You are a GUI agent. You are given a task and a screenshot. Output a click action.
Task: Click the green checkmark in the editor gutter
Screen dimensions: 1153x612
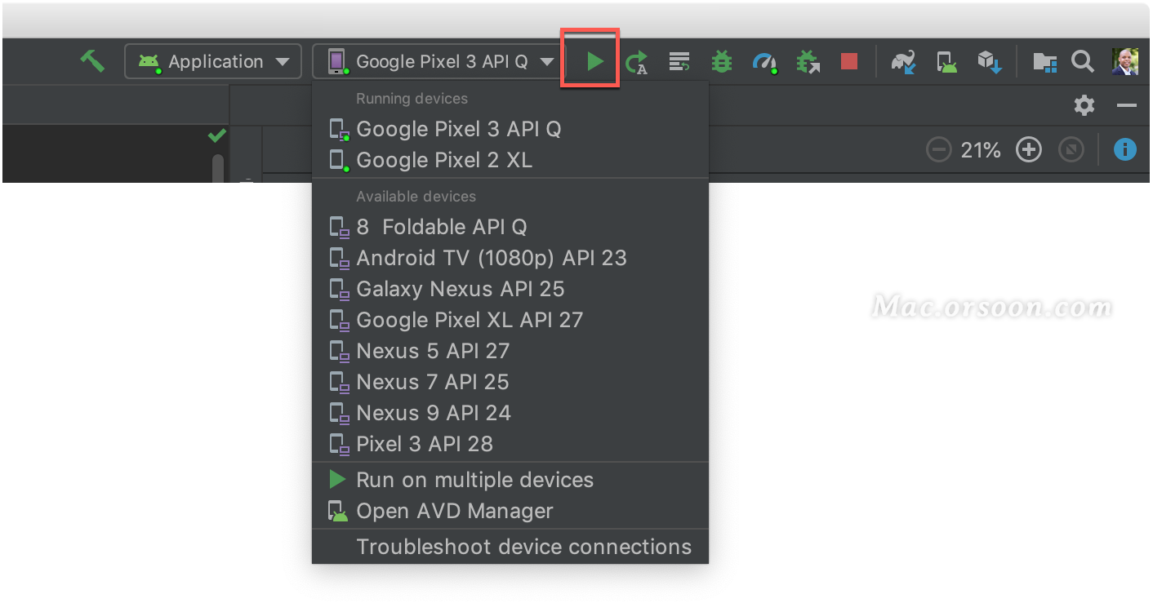tap(216, 135)
